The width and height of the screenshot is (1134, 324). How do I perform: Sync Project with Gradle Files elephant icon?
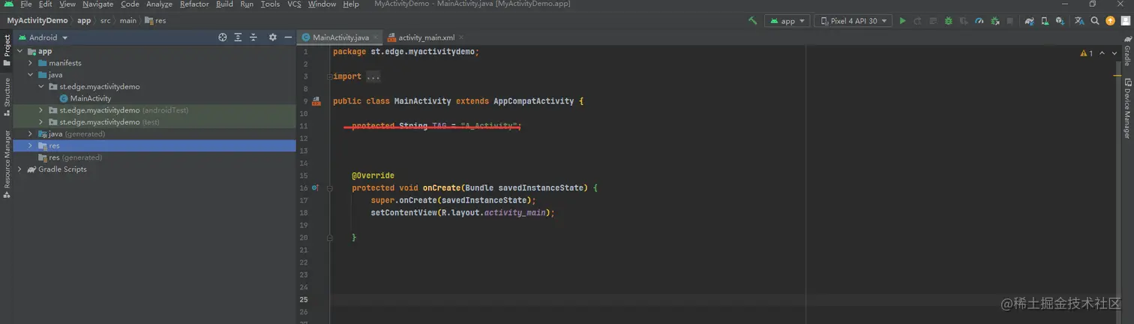pyautogui.click(x=1030, y=21)
